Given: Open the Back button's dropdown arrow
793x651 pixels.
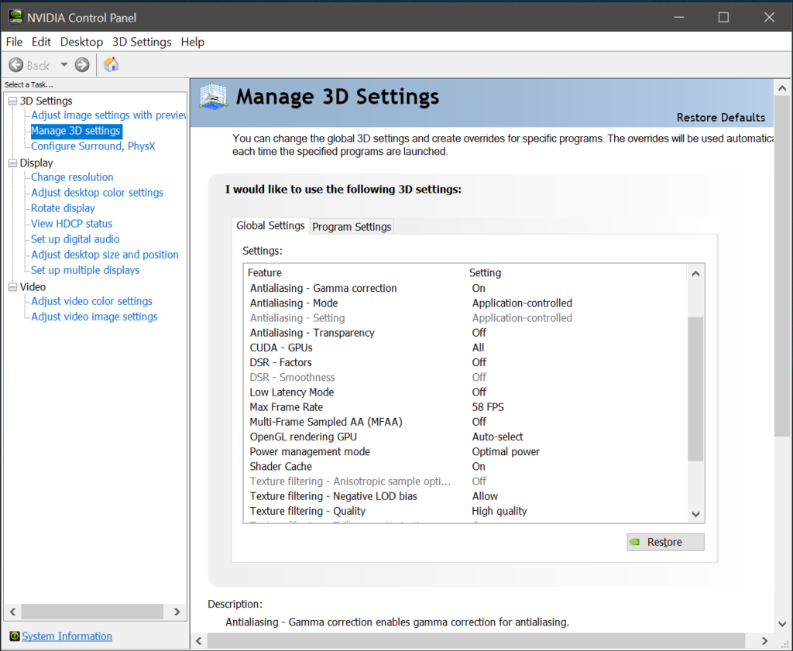Looking at the screenshot, I should 64,65.
